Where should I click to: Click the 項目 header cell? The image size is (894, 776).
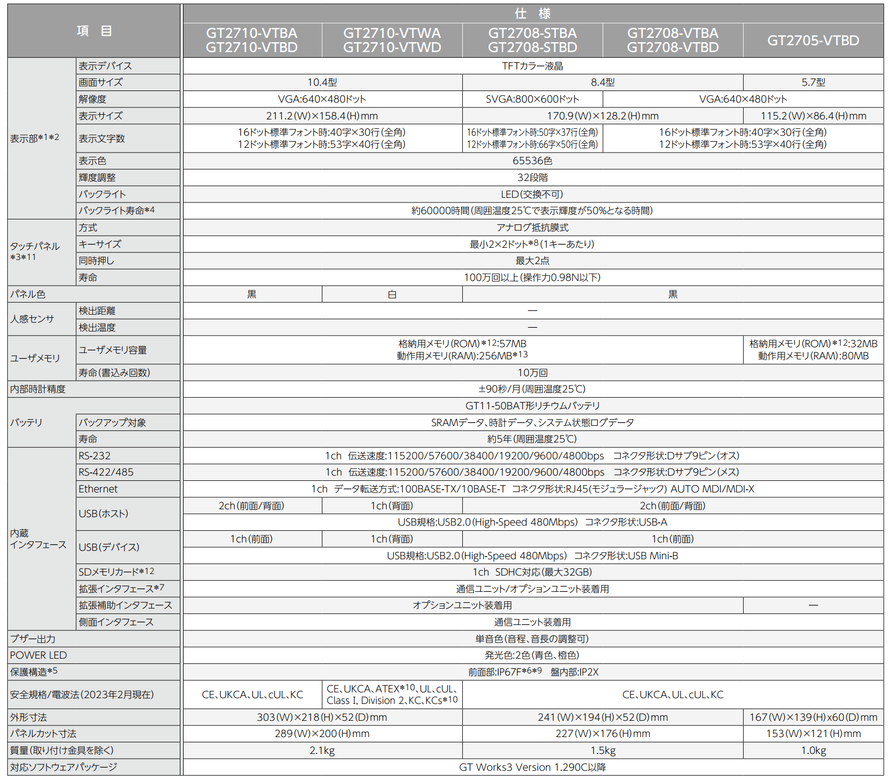pyautogui.click(x=94, y=31)
